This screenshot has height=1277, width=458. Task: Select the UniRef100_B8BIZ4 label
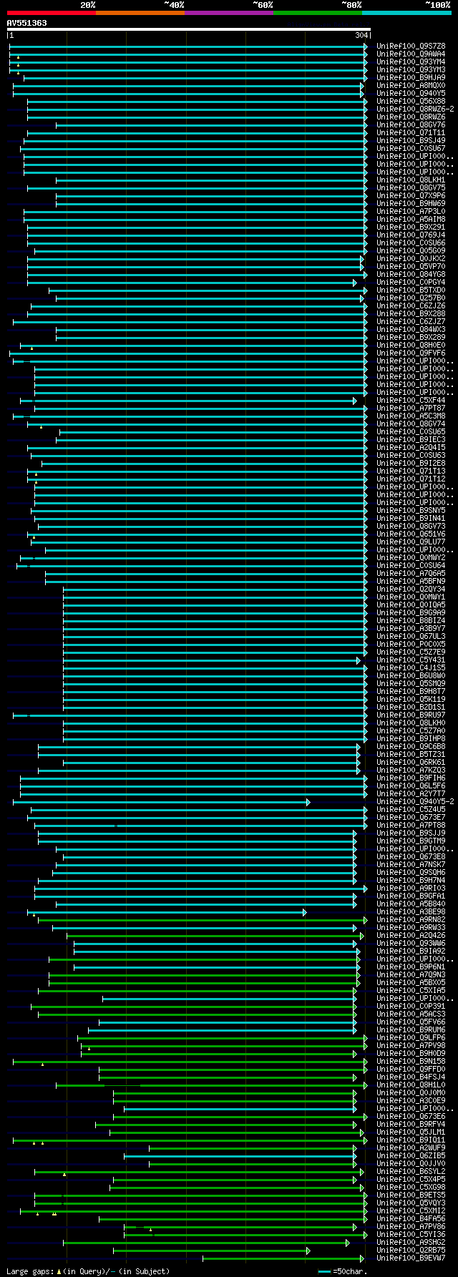click(411, 620)
